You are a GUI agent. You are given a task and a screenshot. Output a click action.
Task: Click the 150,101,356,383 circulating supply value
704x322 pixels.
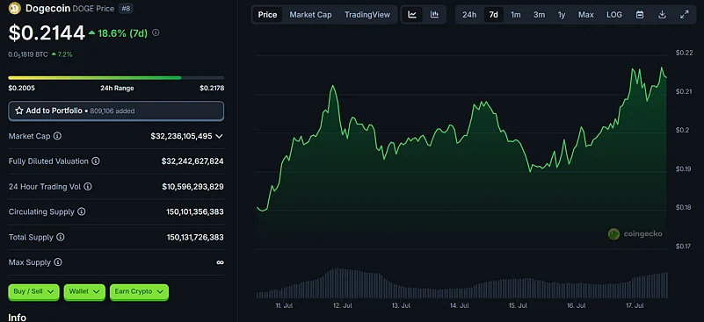point(195,211)
